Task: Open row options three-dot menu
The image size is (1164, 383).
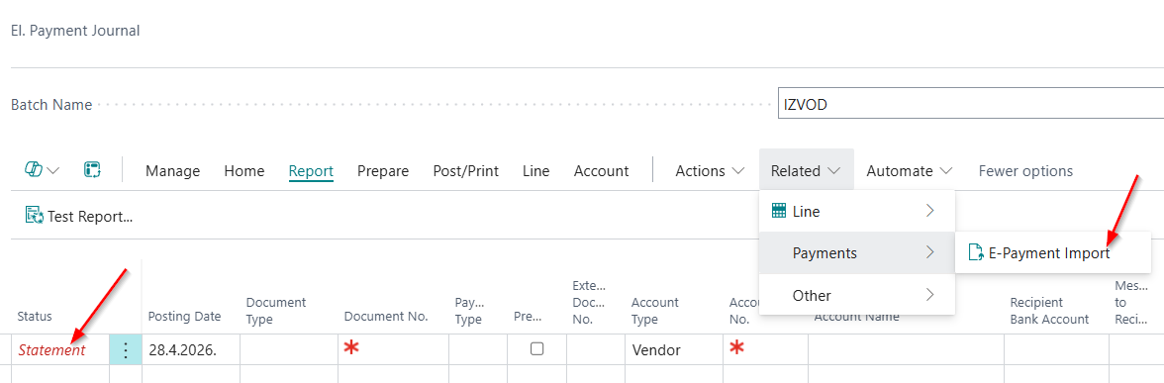Action: point(126,349)
